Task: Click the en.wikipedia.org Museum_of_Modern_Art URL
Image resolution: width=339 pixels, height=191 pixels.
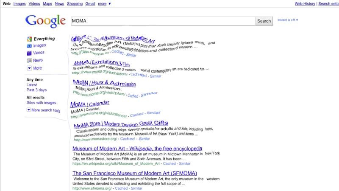Action: (x=116, y=163)
